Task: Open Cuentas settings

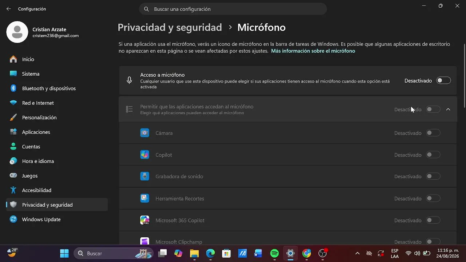Action: point(57,147)
